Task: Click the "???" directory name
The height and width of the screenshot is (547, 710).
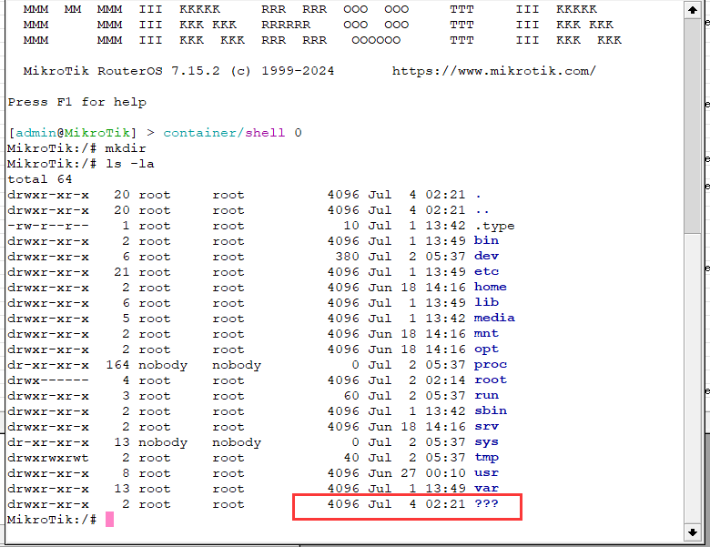Action: point(486,503)
